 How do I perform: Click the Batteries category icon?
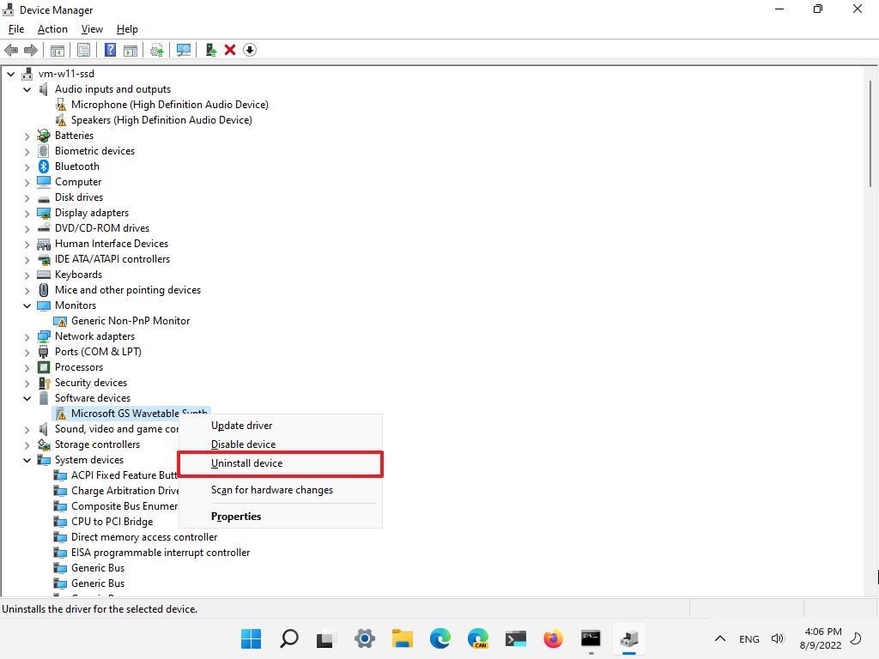point(44,136)
